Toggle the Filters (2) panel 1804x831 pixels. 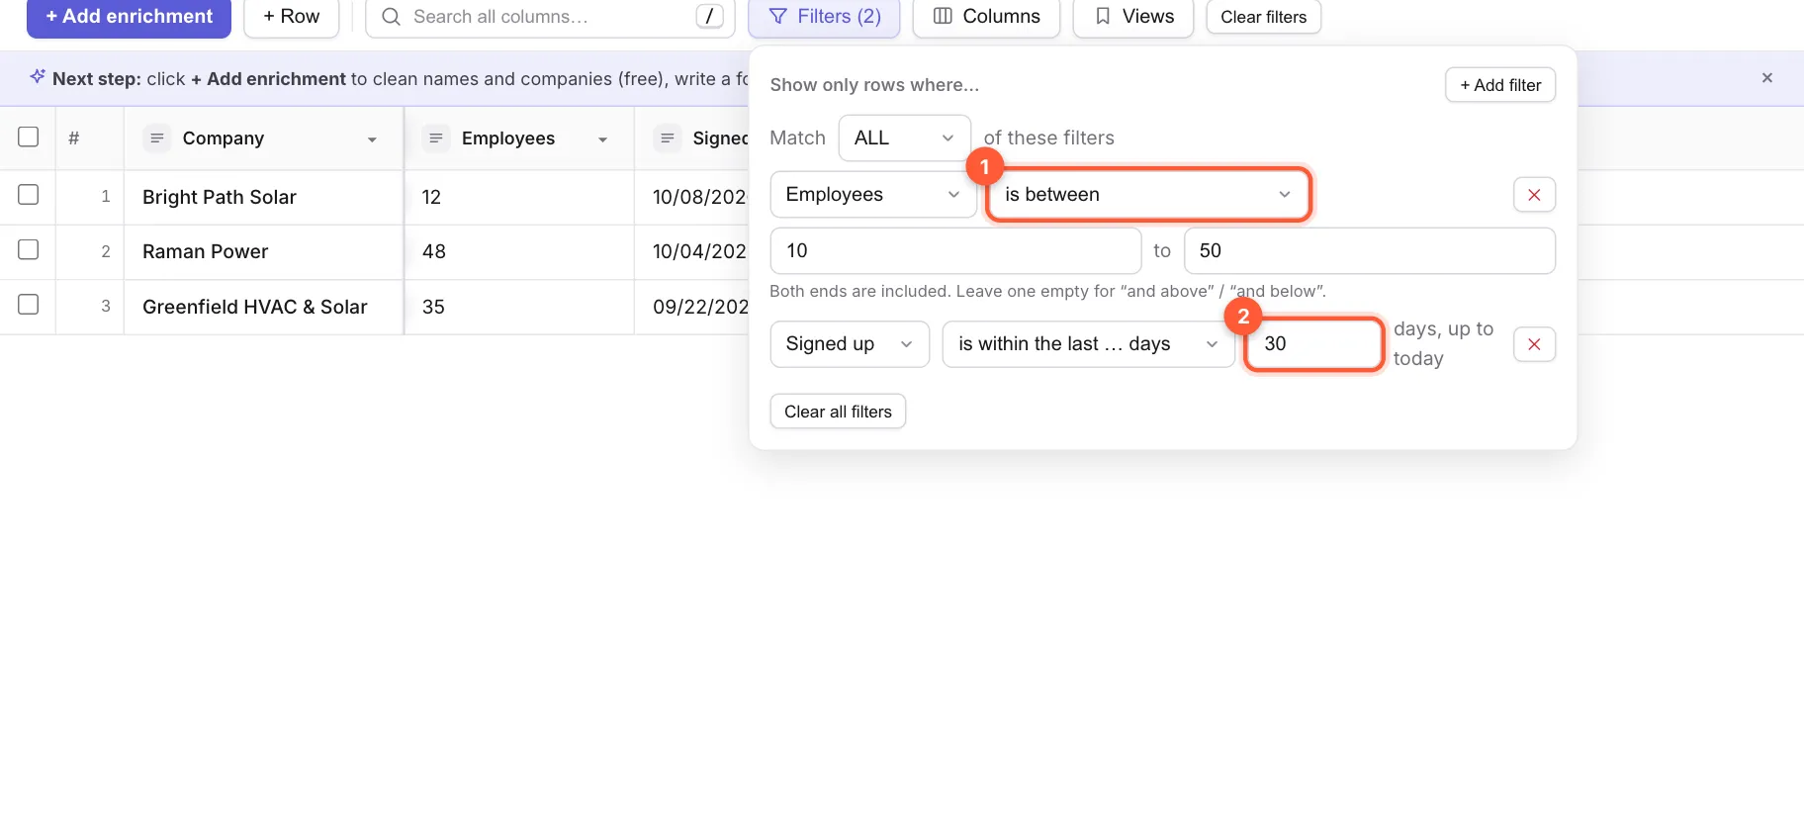point(824,17)
